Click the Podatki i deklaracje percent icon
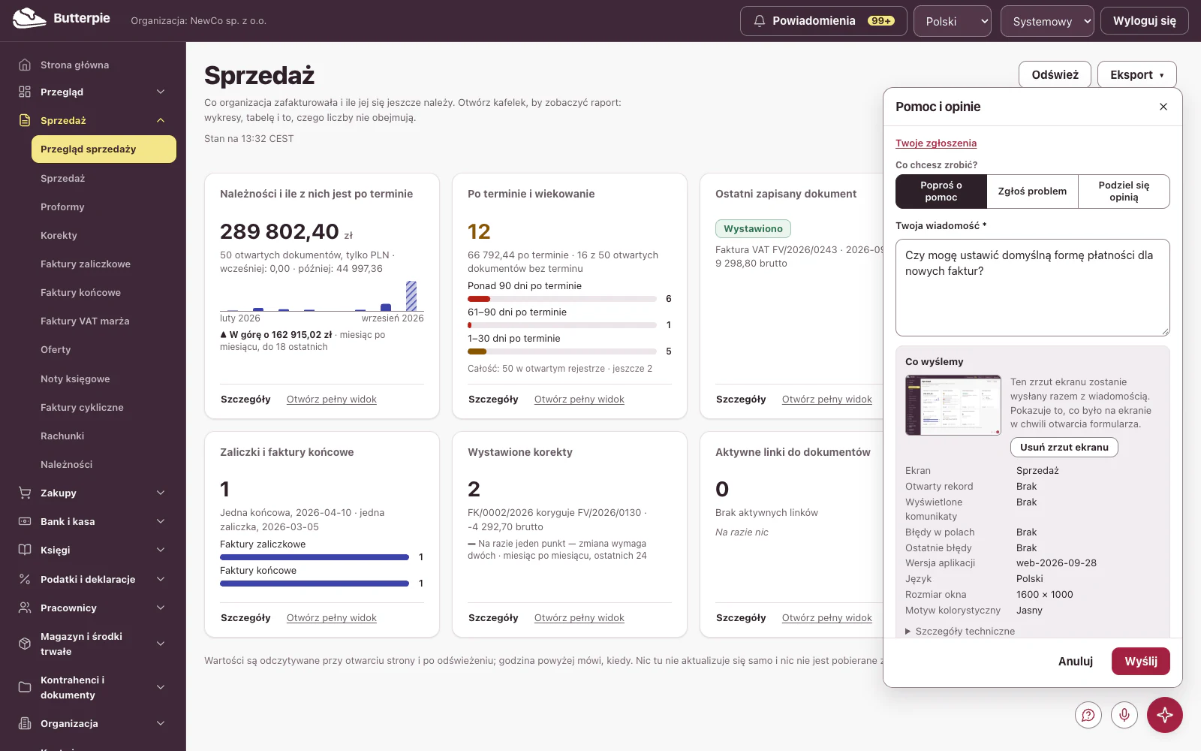This screenshot has width=1201, height=751. (25, 579)
